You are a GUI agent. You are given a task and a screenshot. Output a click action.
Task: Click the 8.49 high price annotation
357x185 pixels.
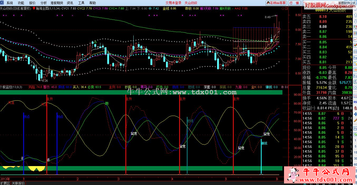[268, 17]
